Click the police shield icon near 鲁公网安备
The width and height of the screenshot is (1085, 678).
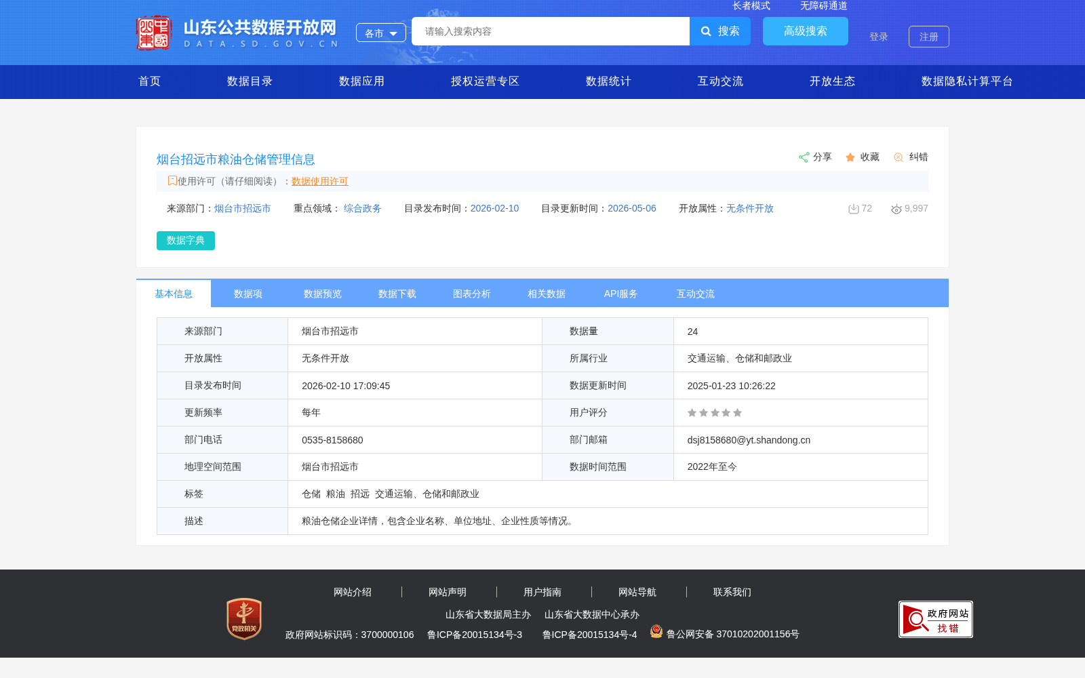pyautogui.click(x=656, y=631)
